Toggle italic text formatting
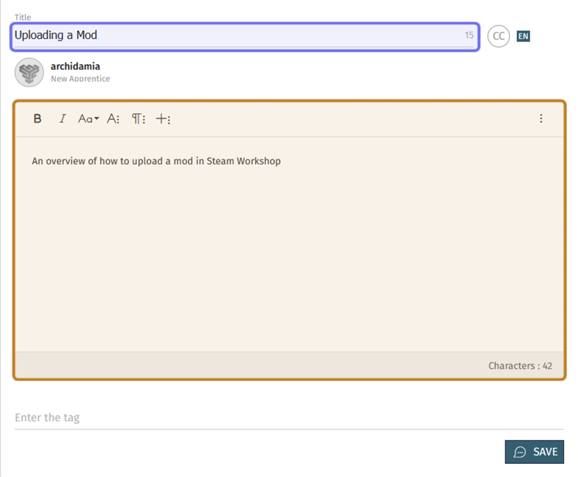 [x=62, y=119]
